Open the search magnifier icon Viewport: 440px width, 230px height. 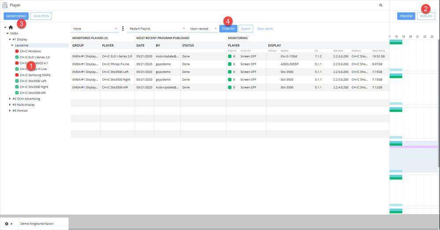(381, 5)
